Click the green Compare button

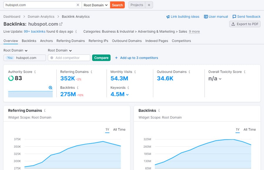pyautogui.click(x=101, y=58)
